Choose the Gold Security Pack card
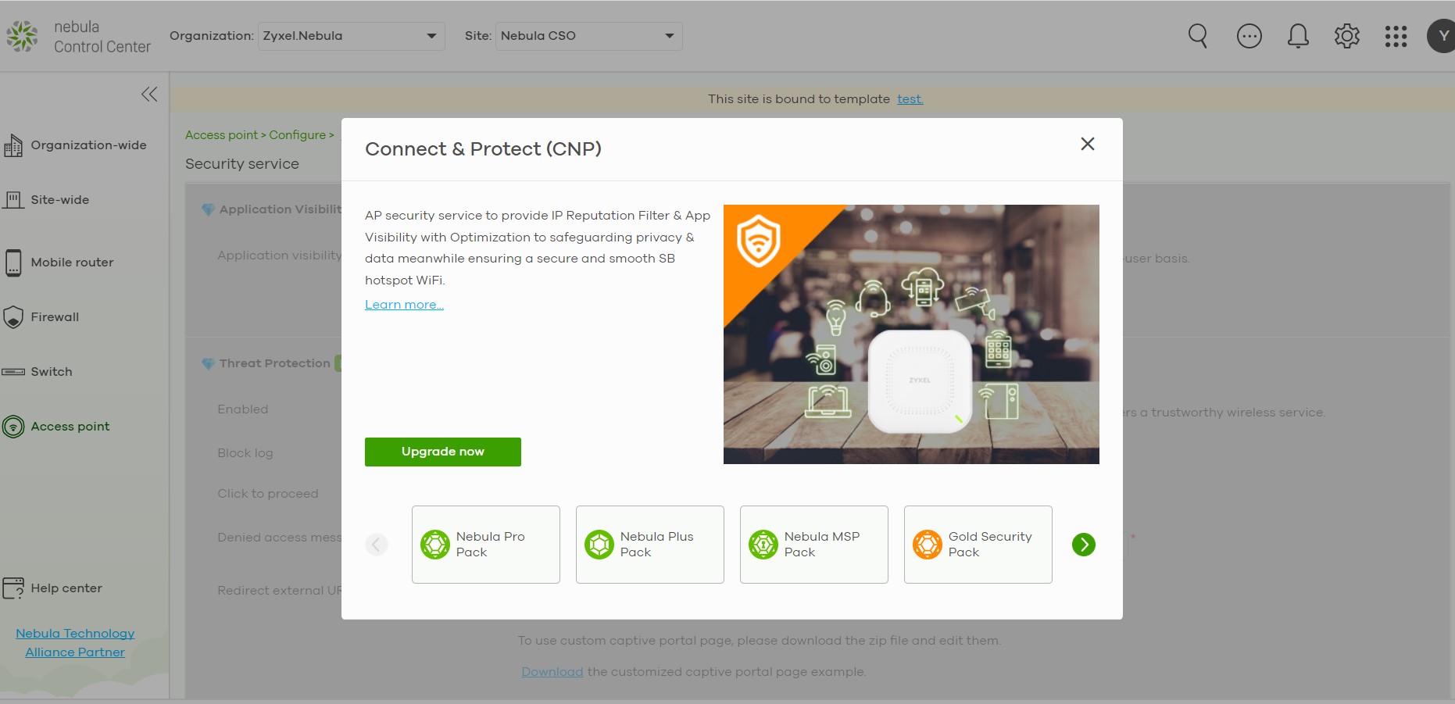 coord(978,545)
